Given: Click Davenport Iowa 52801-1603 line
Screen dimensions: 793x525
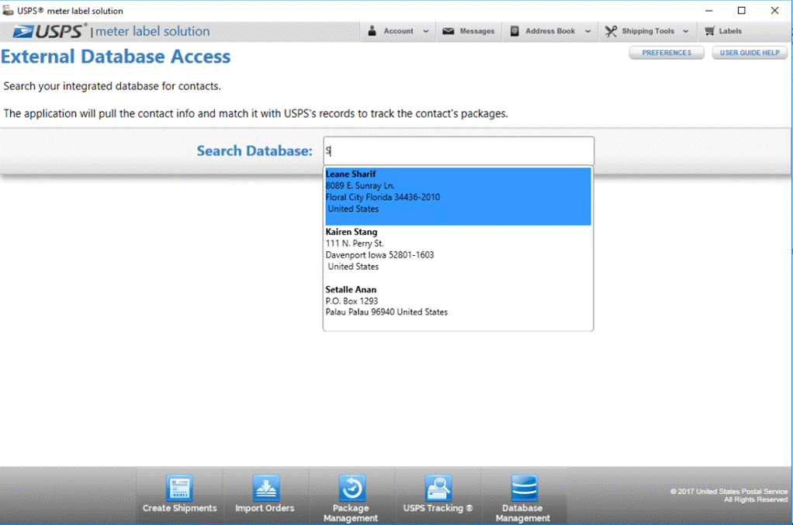Looking at the screenshot, I should (379, 254).
